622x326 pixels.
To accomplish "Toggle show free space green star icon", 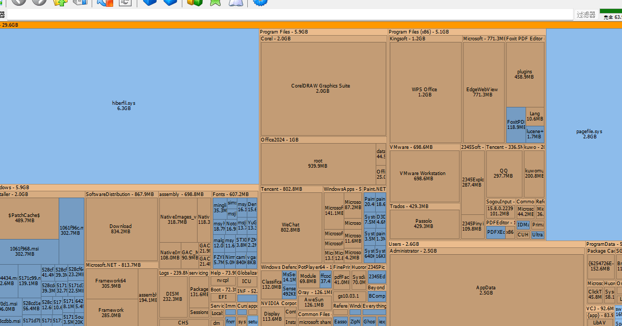I will click(215, 2).
